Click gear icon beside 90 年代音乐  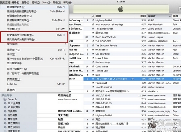(5, 107)
